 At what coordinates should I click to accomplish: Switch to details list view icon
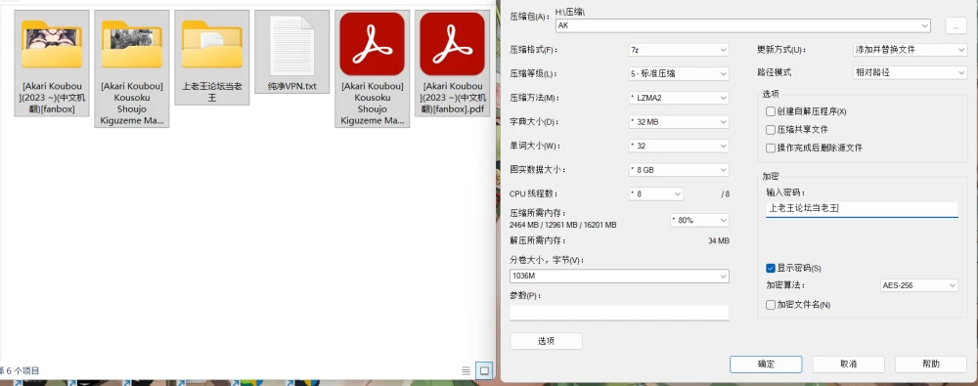point(466,370)
